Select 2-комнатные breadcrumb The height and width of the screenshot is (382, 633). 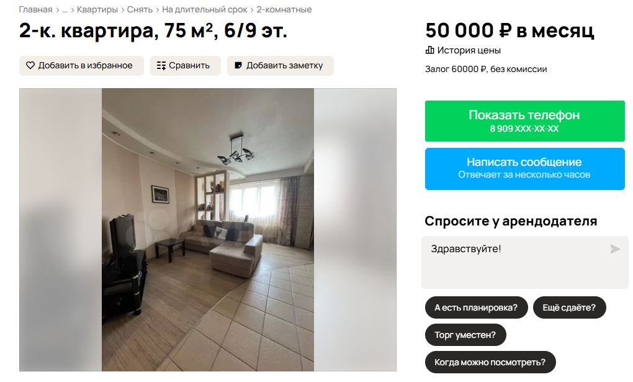pyautogui.click(x=284, y=10)
